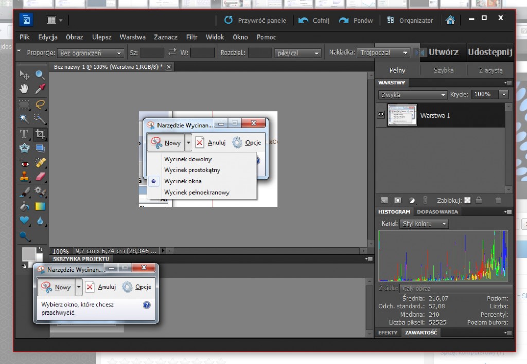
Task: Toggle lock all layer
Action: 479,200
